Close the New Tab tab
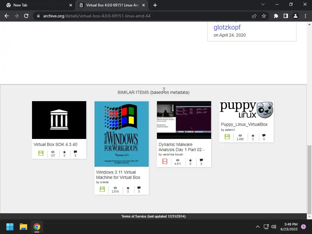This screenshot has width=312, height=234. (x=71, y=5)
